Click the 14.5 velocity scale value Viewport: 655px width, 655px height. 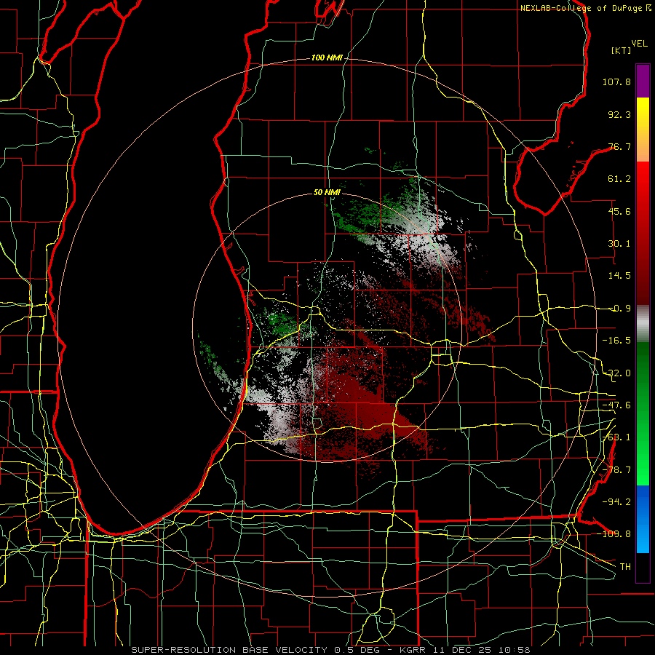coord(619,276)
